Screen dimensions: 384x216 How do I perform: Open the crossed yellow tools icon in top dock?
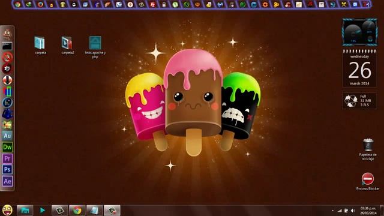point(344,4)
